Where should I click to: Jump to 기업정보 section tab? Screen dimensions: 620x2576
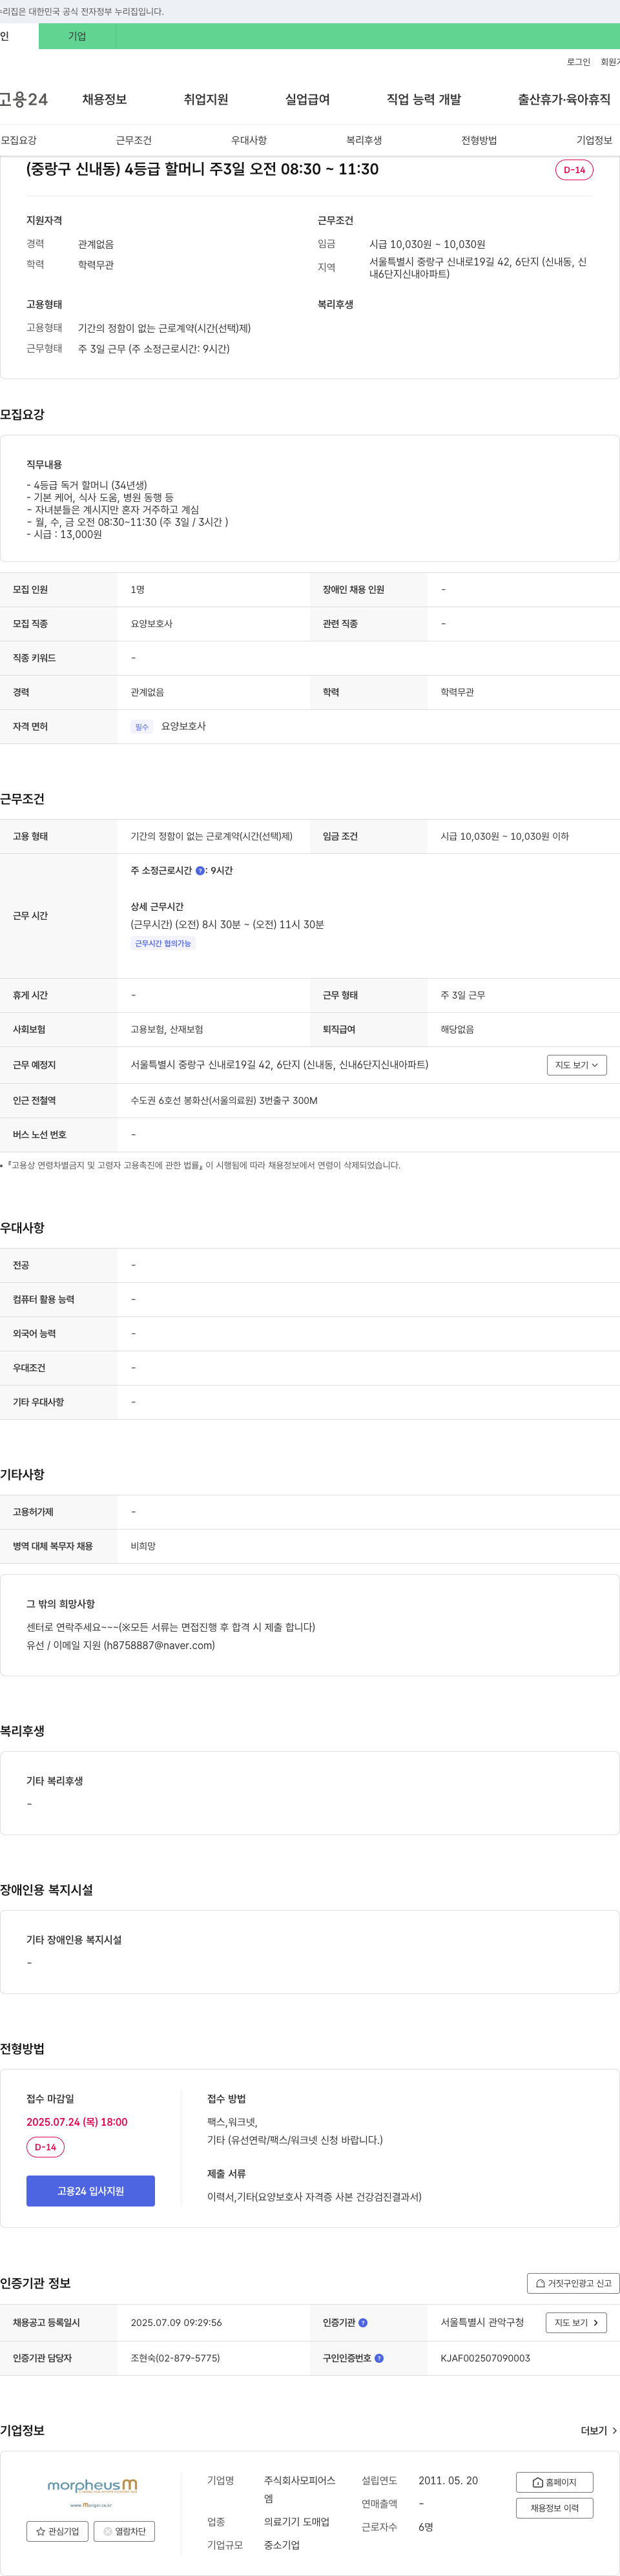click(594, 140)
